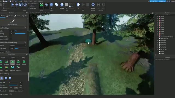The image size is (175, 98).
Task: Switch to the PLUGINS ribbon tab
Action: tap(40, 1)
